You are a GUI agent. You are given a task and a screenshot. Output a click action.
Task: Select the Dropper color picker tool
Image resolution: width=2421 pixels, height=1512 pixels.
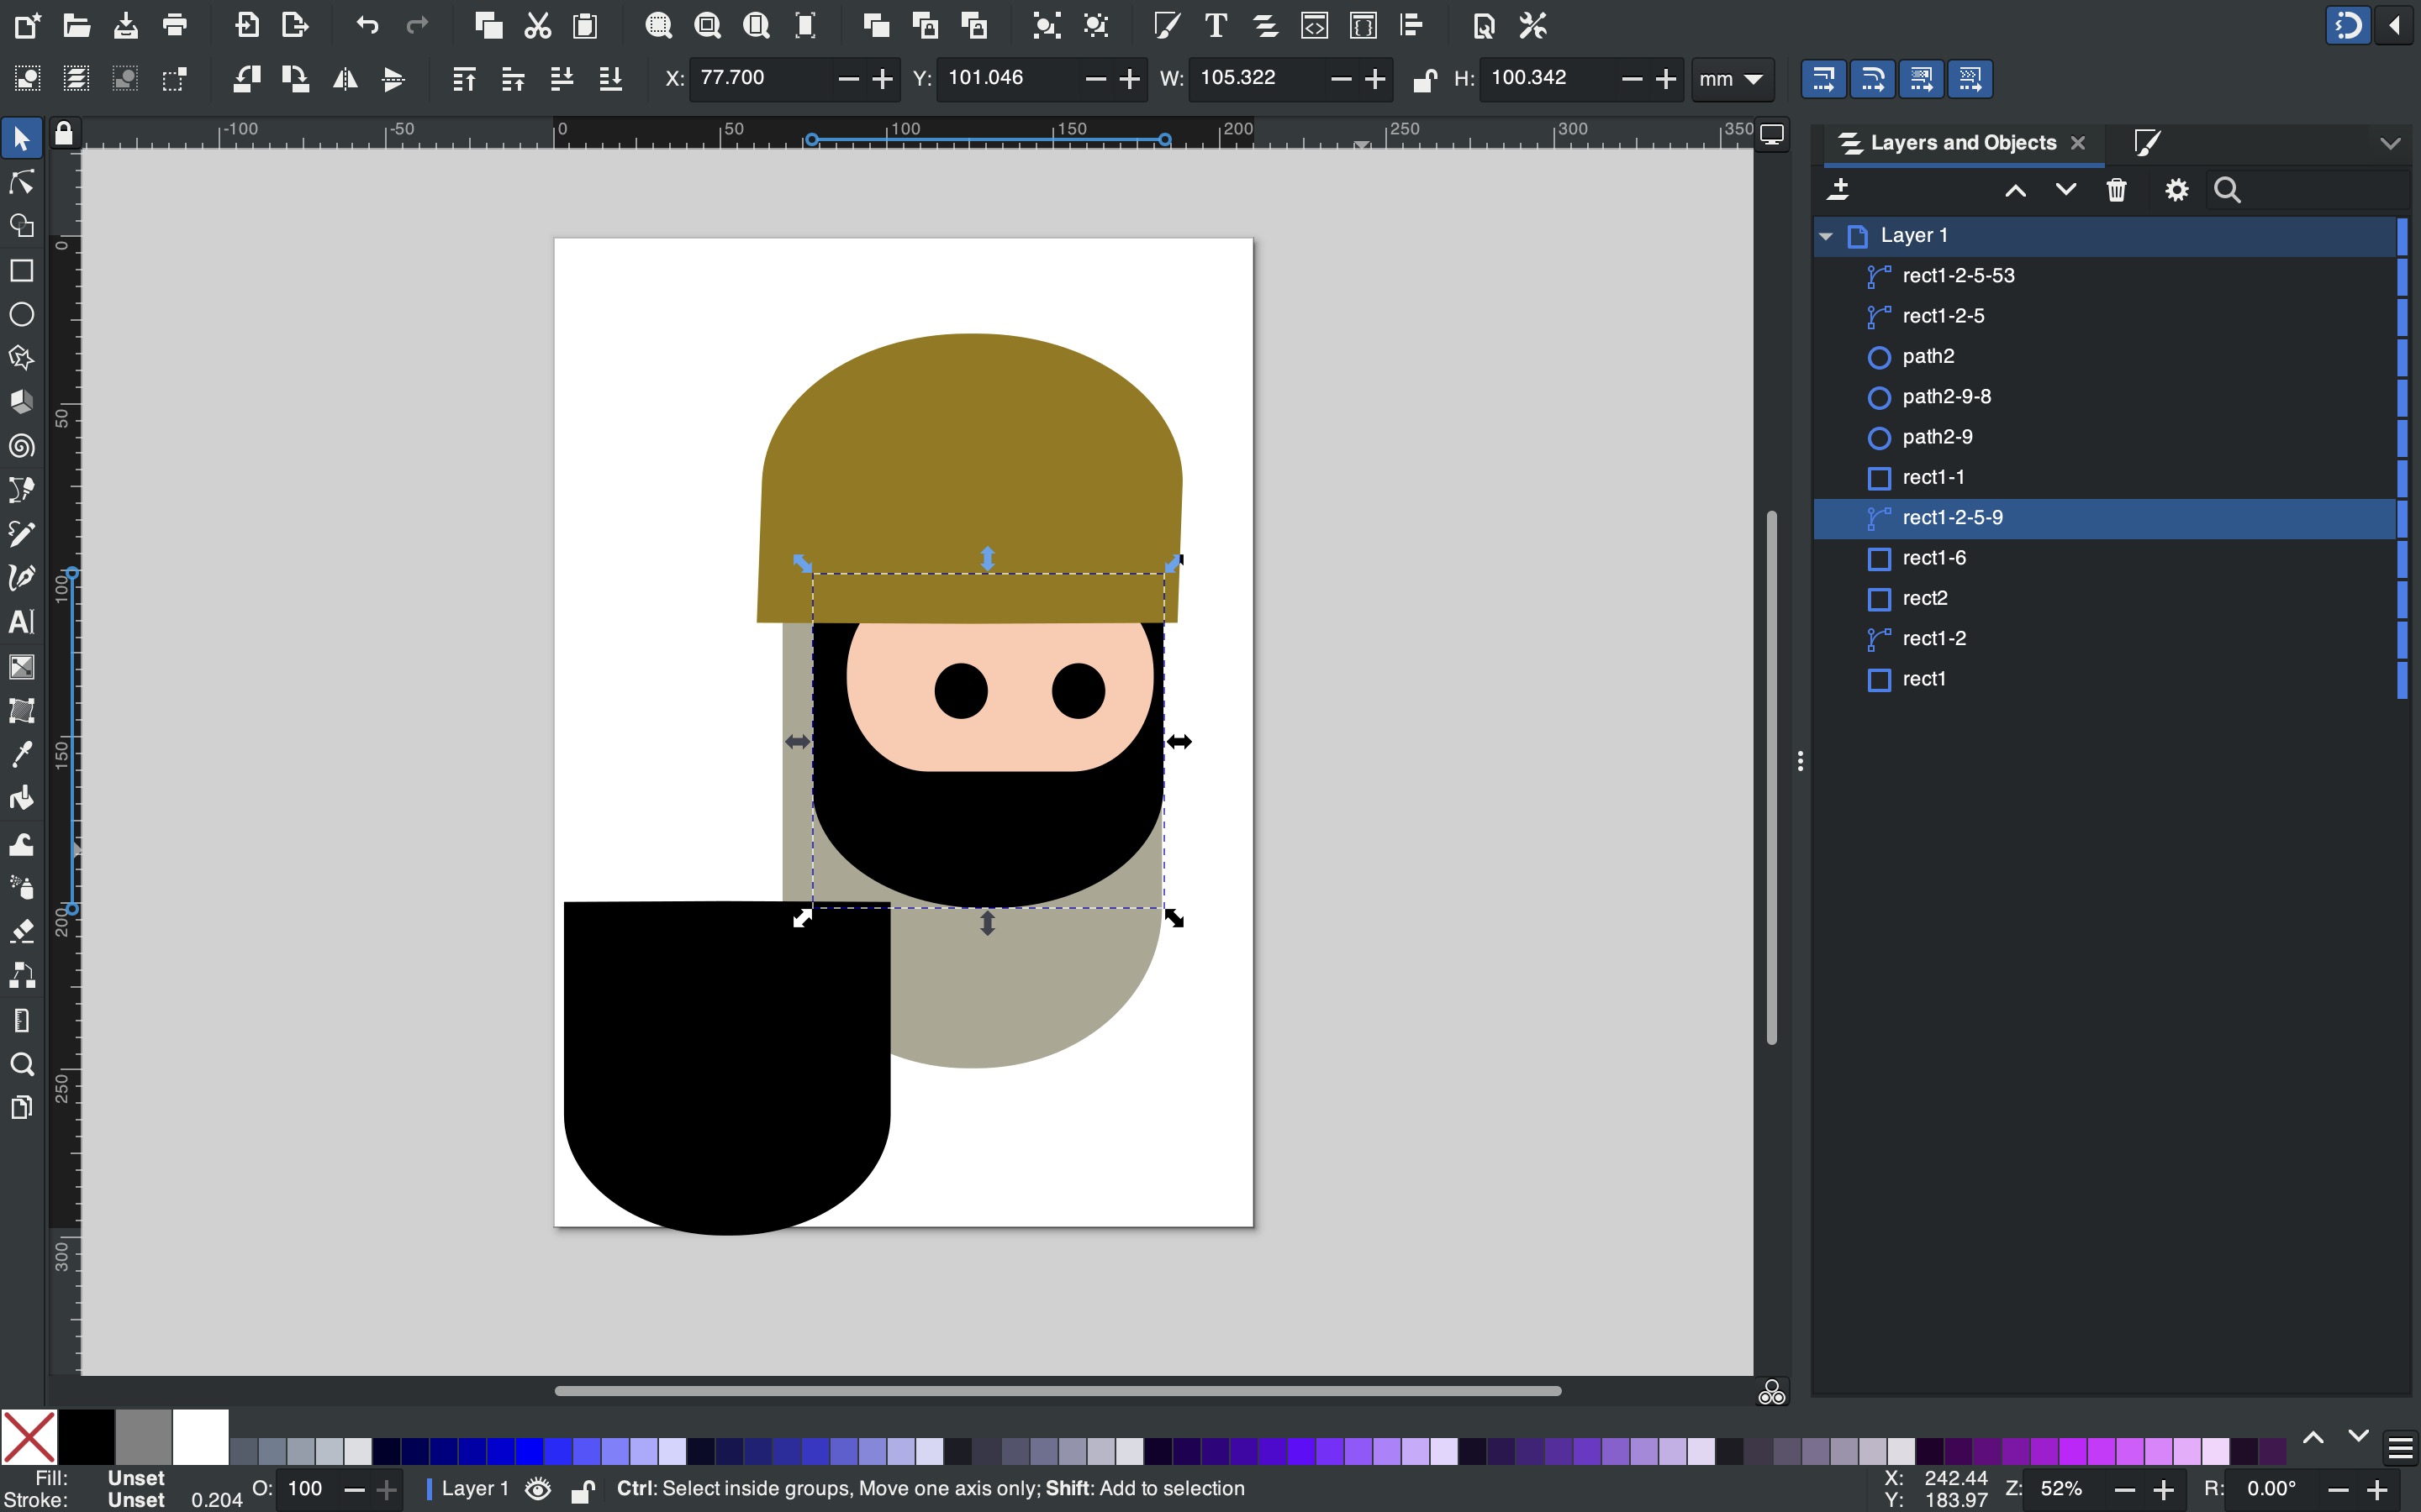(x=21, y=754)
